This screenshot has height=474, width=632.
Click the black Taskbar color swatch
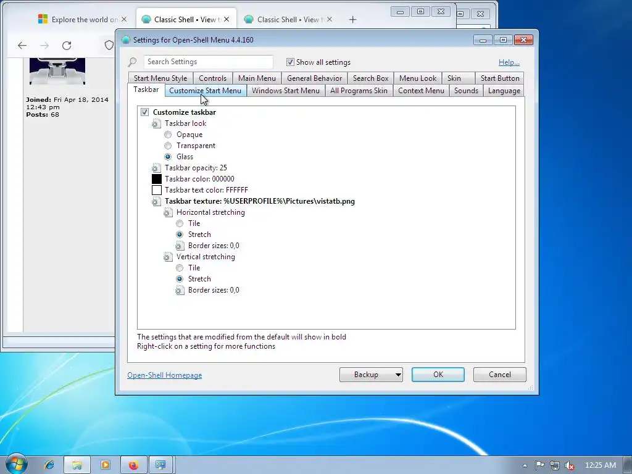(156, 179)
